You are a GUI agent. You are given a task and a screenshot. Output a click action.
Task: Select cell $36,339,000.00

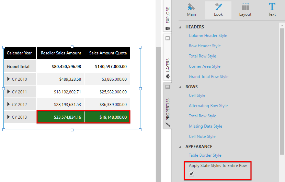107,104
